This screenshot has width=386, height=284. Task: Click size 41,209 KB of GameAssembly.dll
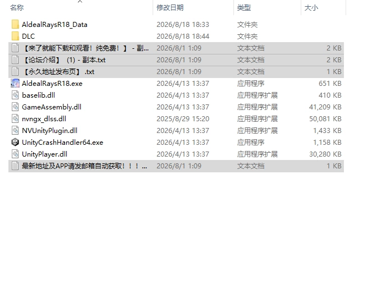click(x=325, y=107)
